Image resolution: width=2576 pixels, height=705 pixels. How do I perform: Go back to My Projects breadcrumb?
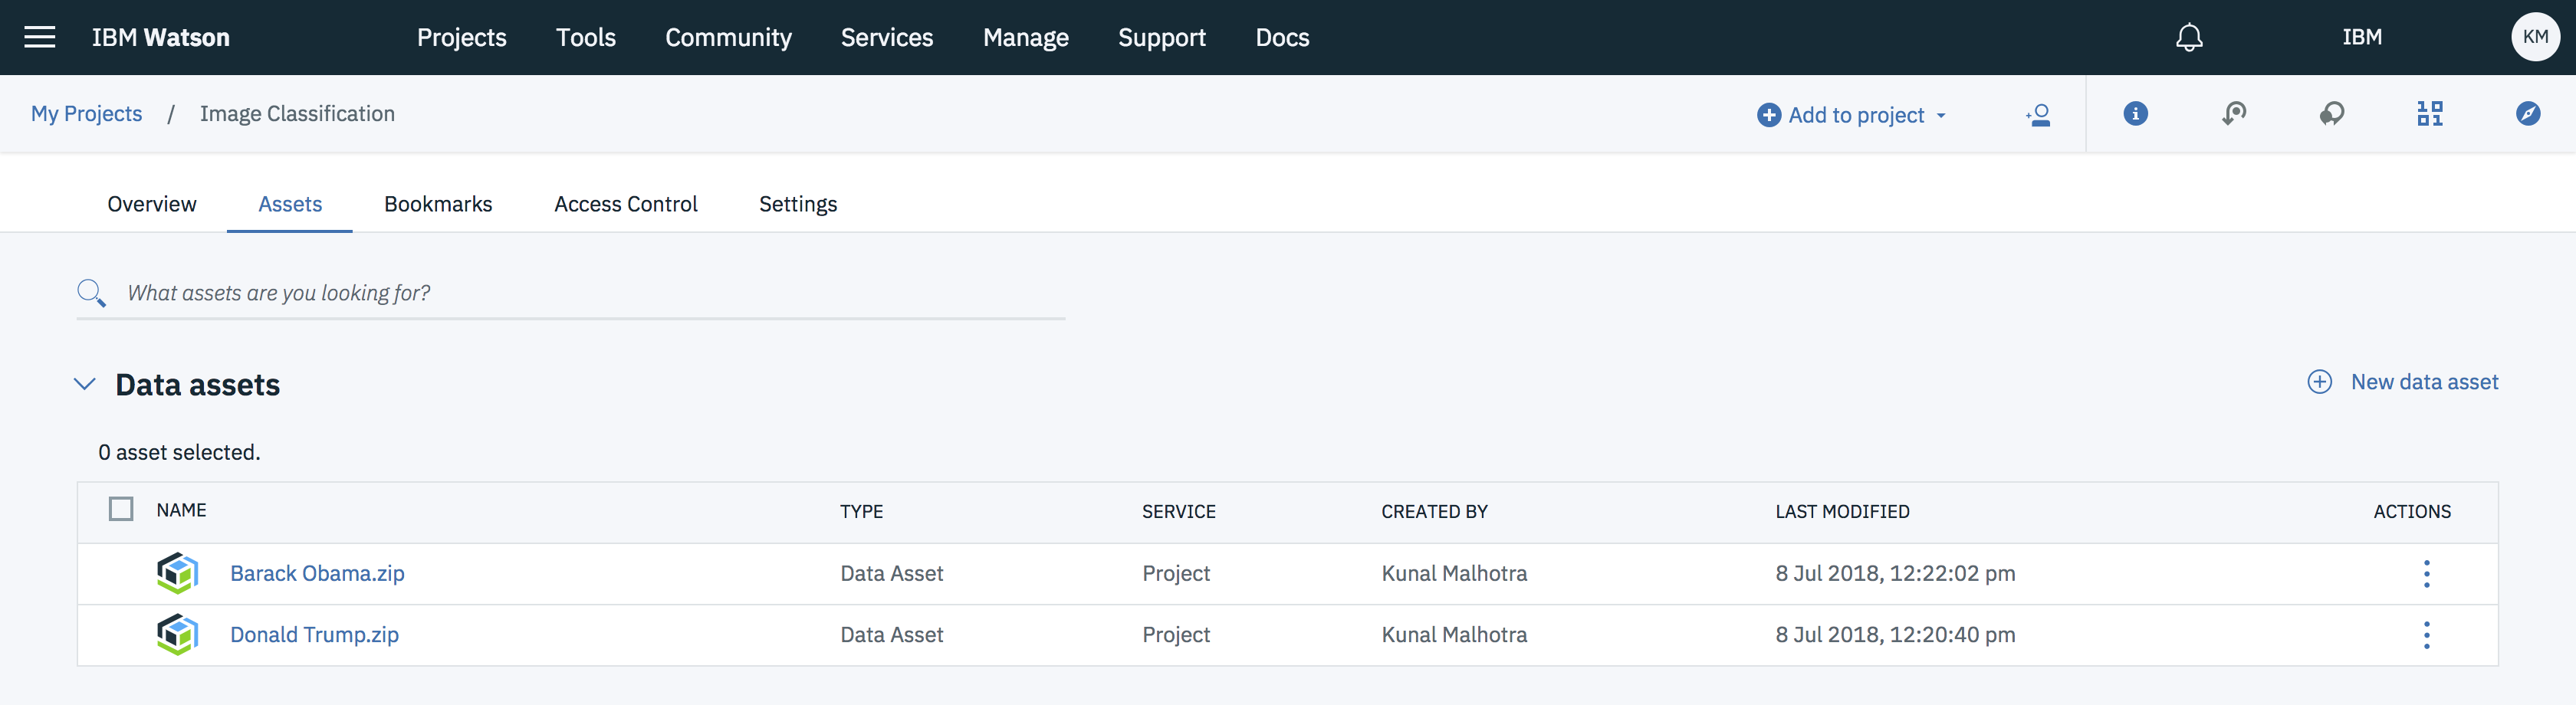point(87,114)
